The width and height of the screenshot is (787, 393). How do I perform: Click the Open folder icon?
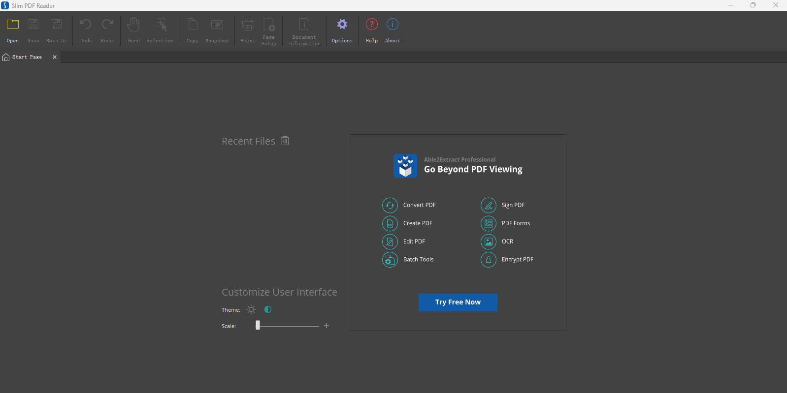point(13,25)
